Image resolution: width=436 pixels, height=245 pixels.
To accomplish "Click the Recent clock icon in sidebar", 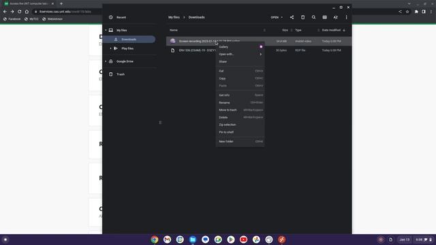I will click(x=110, y=17).
